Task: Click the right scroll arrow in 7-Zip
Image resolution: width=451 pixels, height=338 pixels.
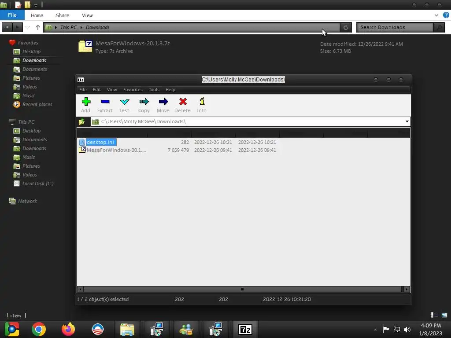Action: click(x=407, y=290)
